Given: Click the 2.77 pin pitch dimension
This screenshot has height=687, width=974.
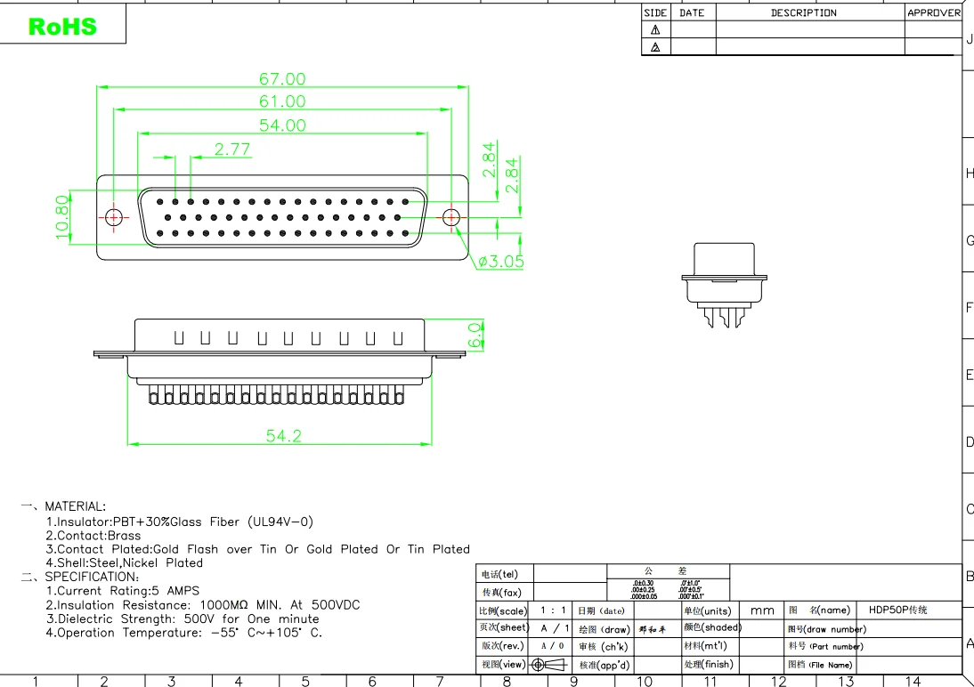Looking at the screenshot, I should click(x=232, y=150).
